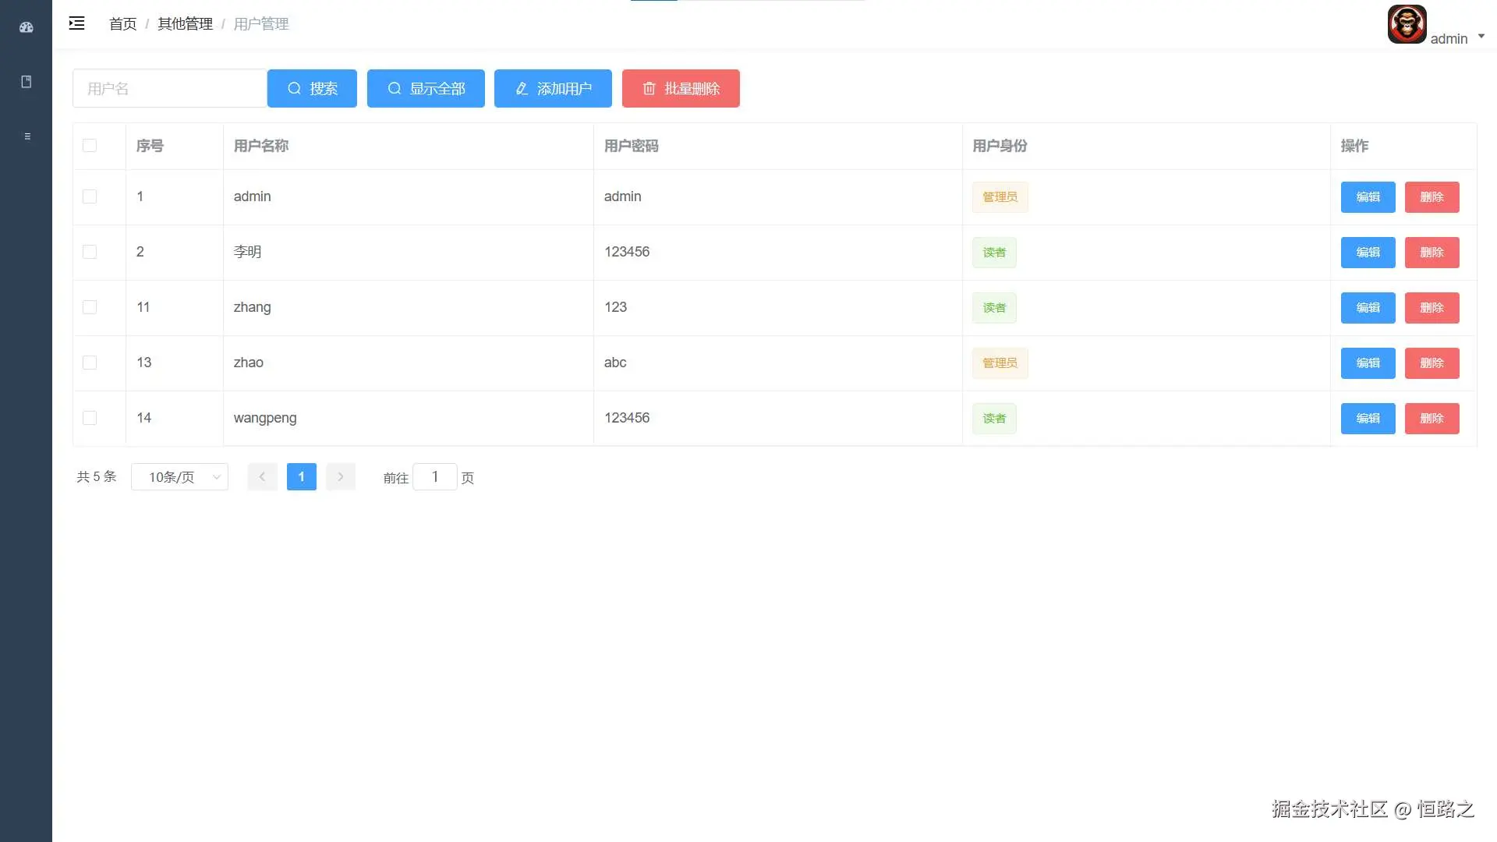The image size is (1497, 842).
Task: Open the 10条/页 page size dropdown
Action: pyautogui.click(x=179, y=477)
